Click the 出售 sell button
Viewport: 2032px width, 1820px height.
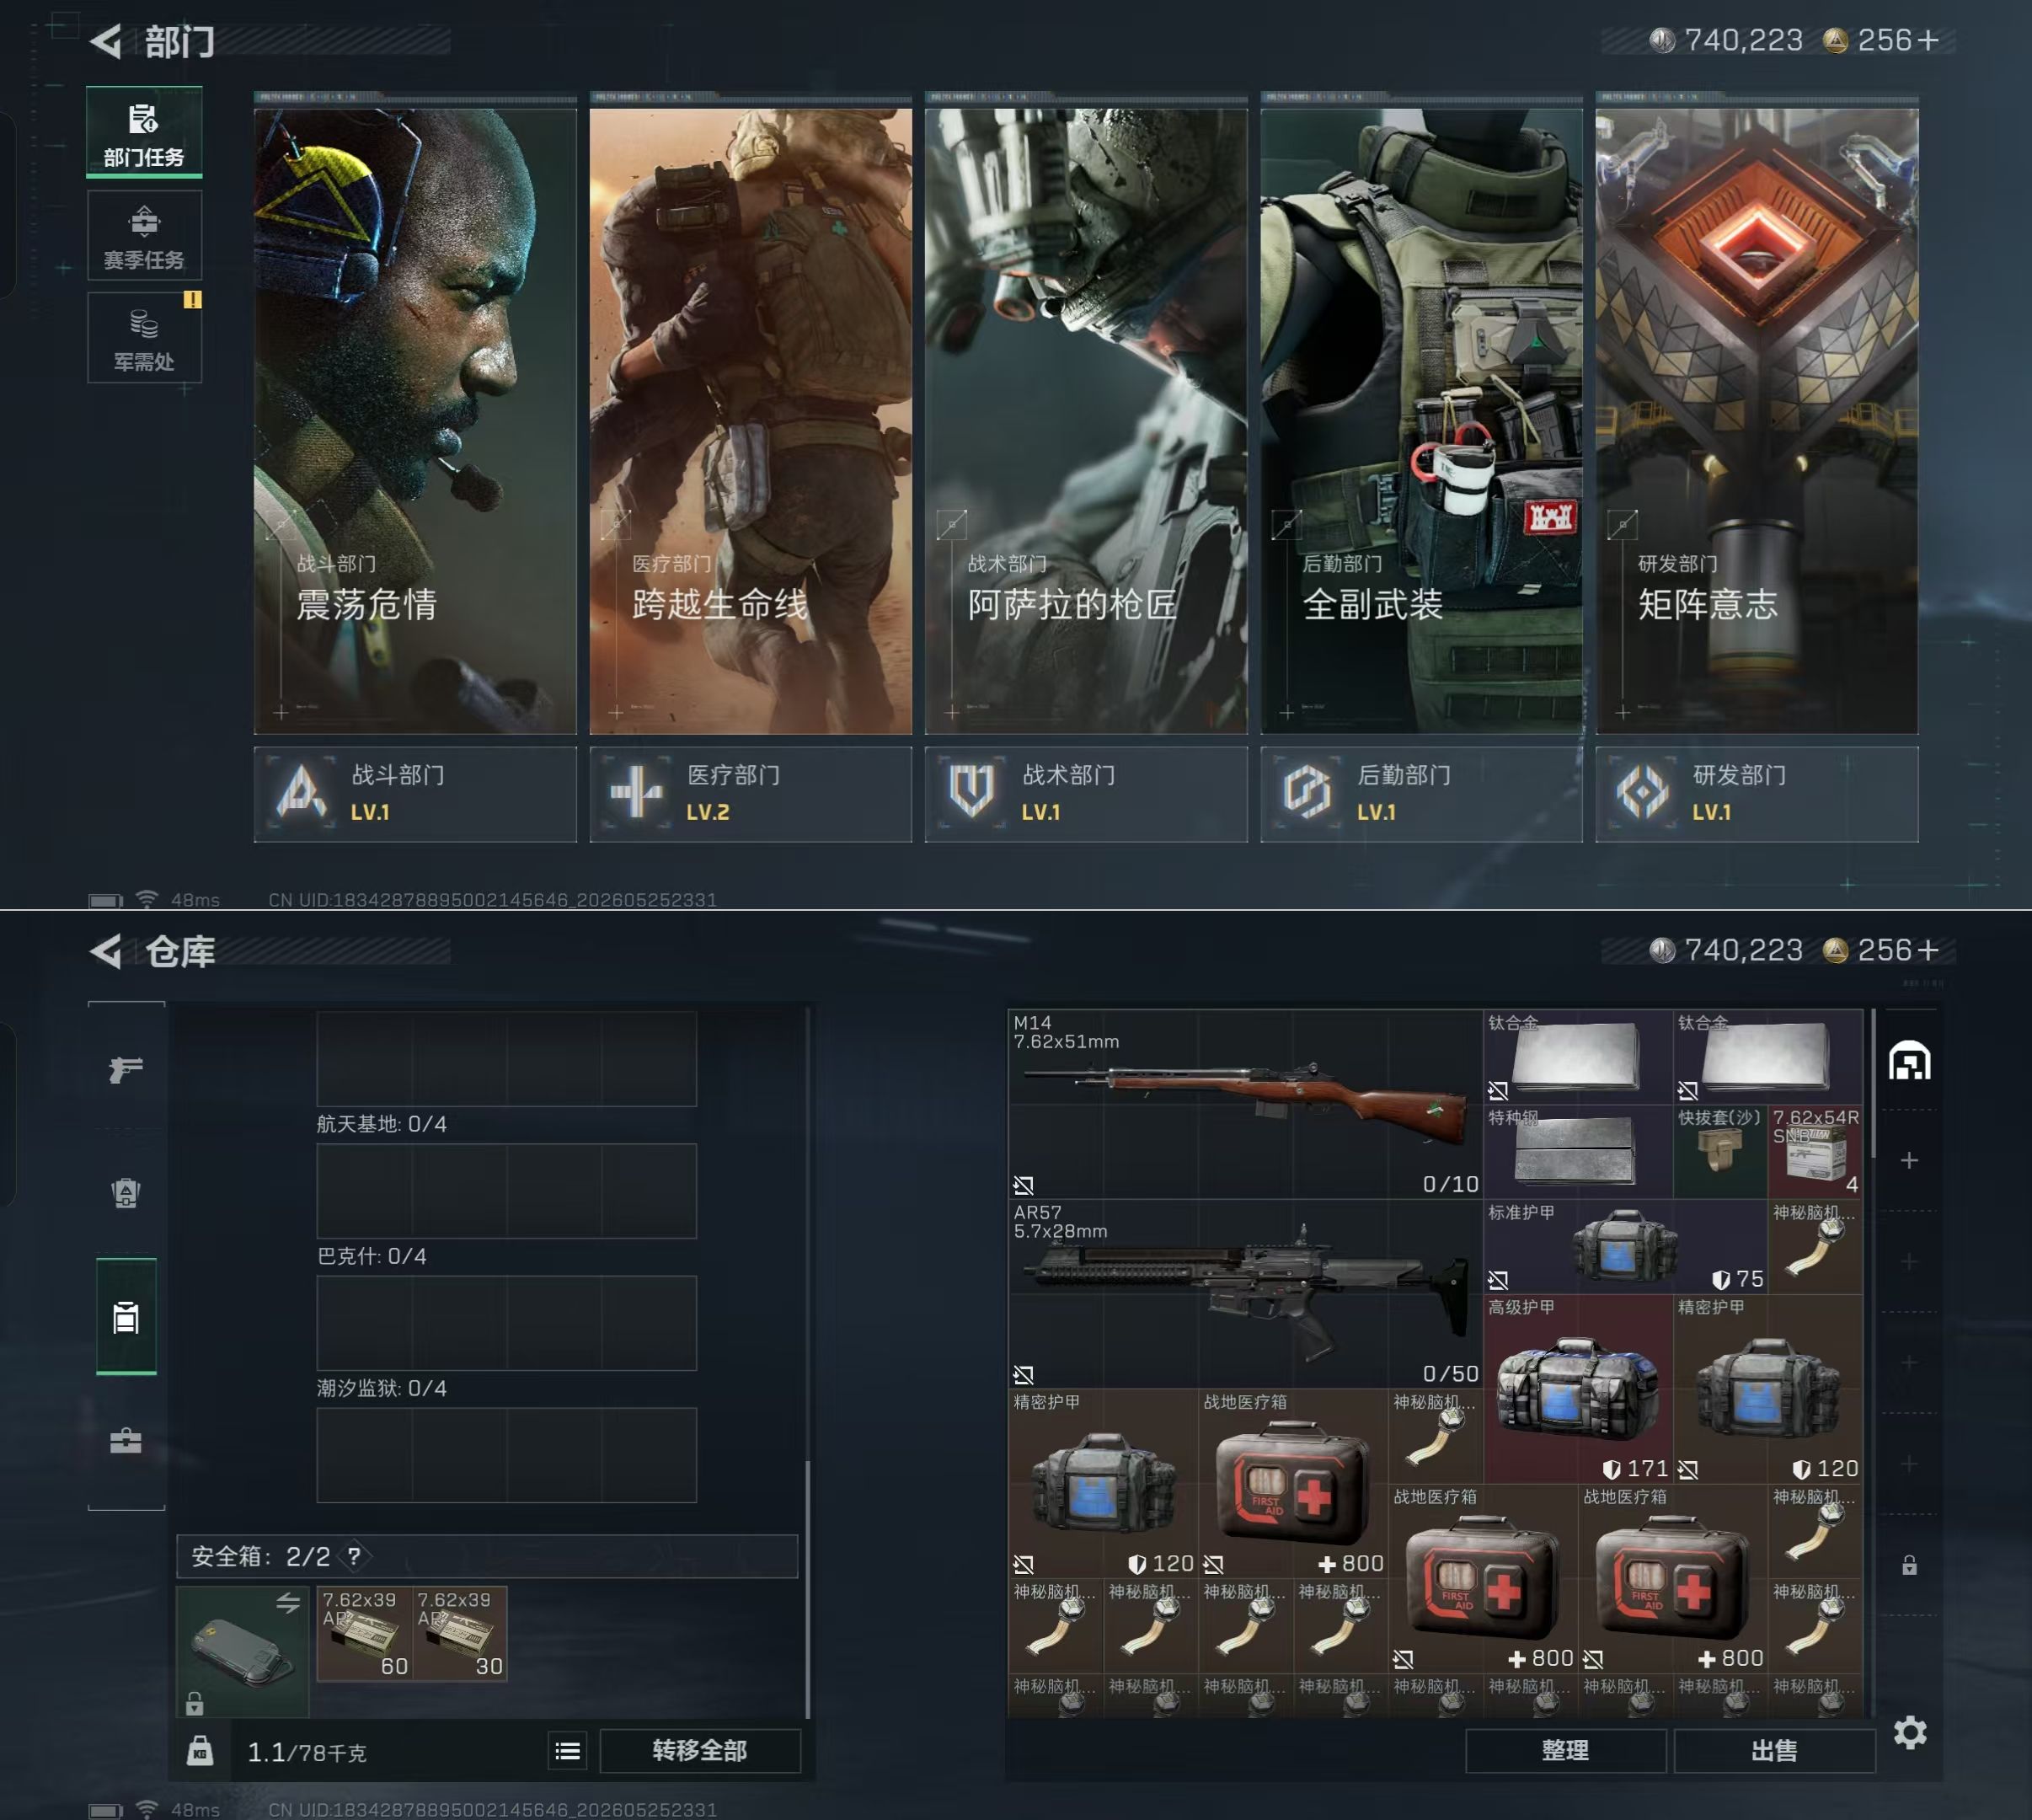1775,1751
